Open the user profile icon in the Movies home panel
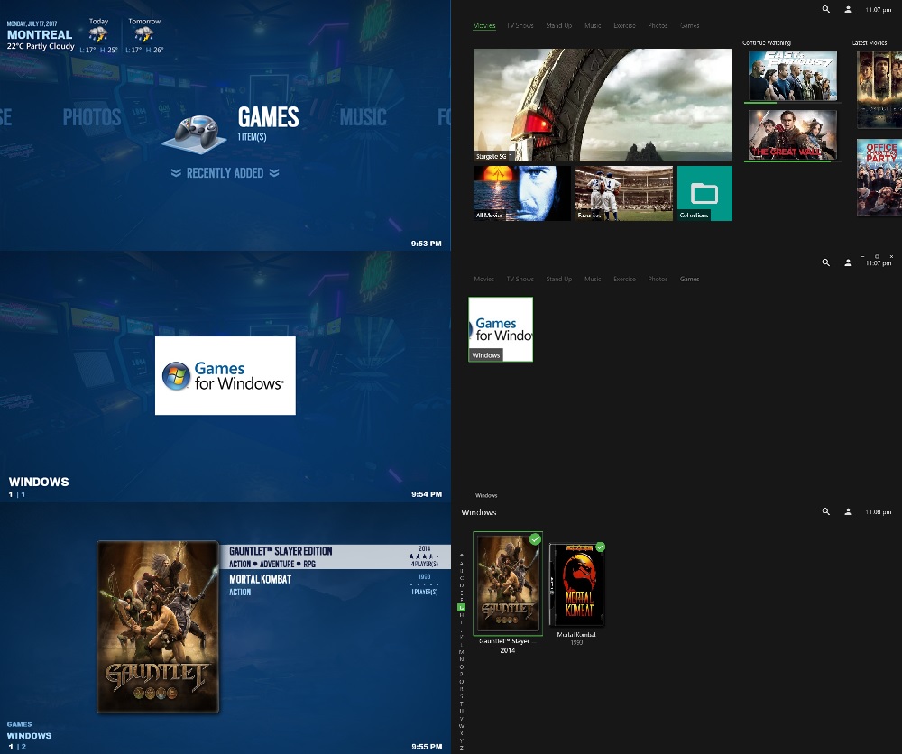902x754 pixels. point(848,9)
